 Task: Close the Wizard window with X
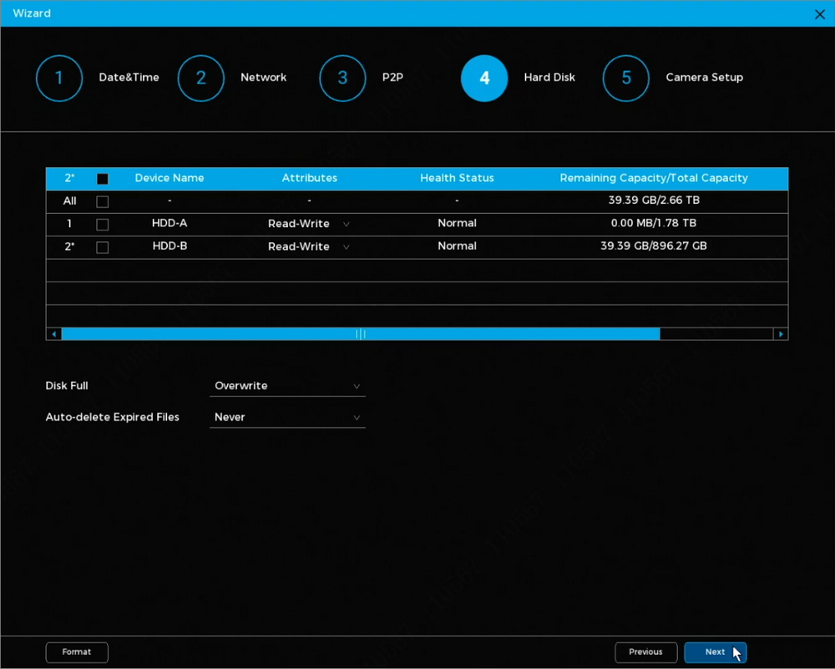(x=819, y=14)
